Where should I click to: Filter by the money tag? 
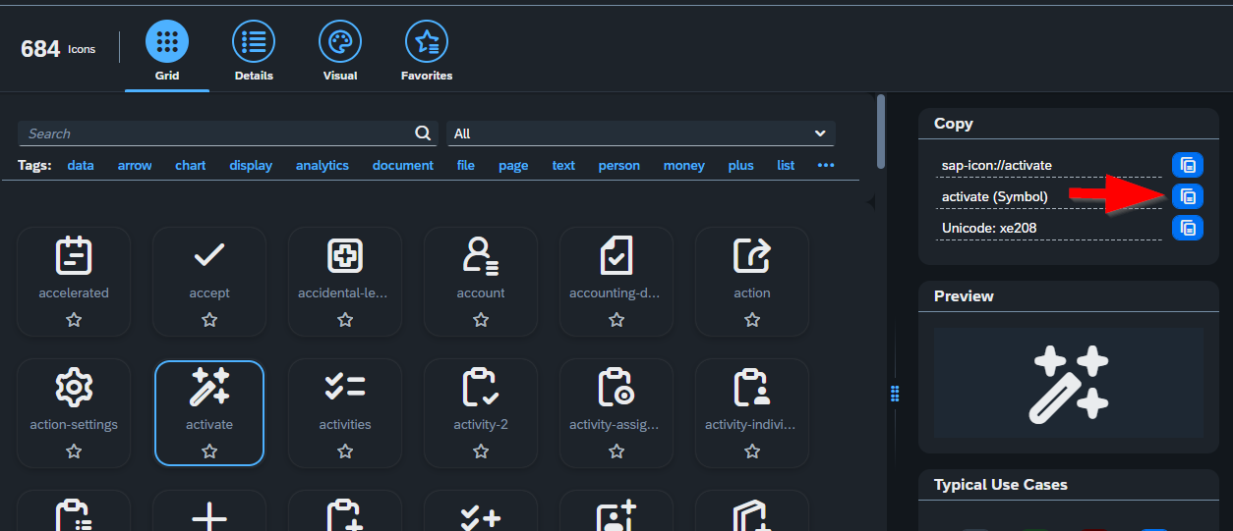tap(684, 165)
